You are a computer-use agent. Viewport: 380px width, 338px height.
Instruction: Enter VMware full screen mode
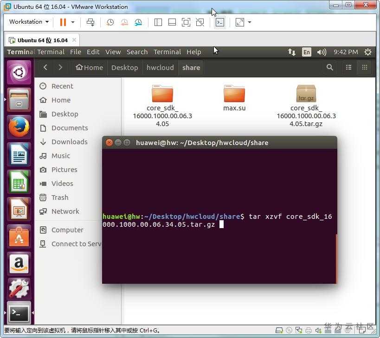pyautogui.click(x=186, y=22)
